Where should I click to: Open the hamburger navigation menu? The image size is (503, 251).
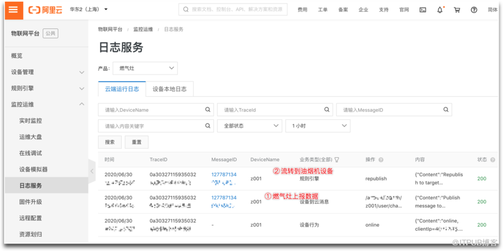(12, 10)
